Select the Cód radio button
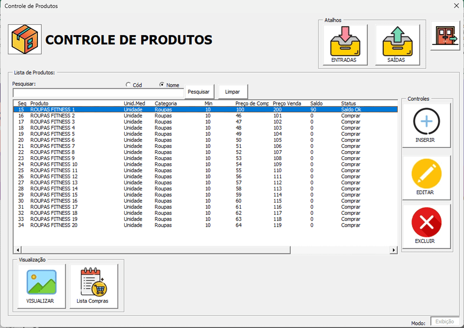Viewport: 464px width, 328px height. [128, 85]
